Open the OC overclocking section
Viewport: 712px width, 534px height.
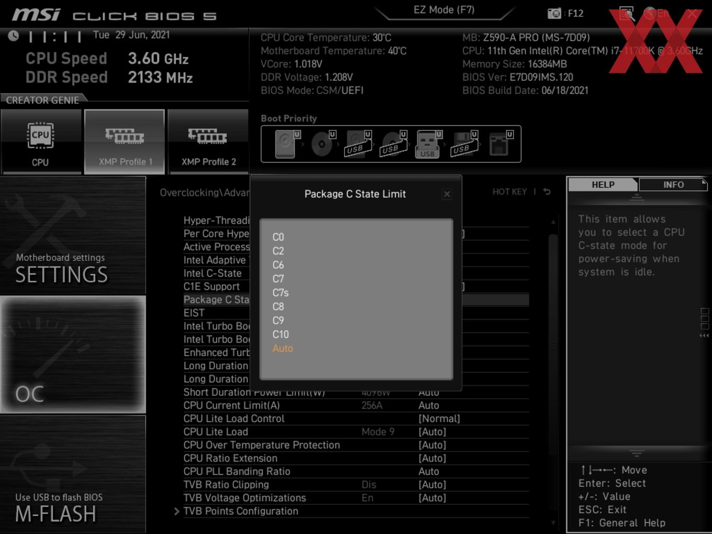point(73,354)
